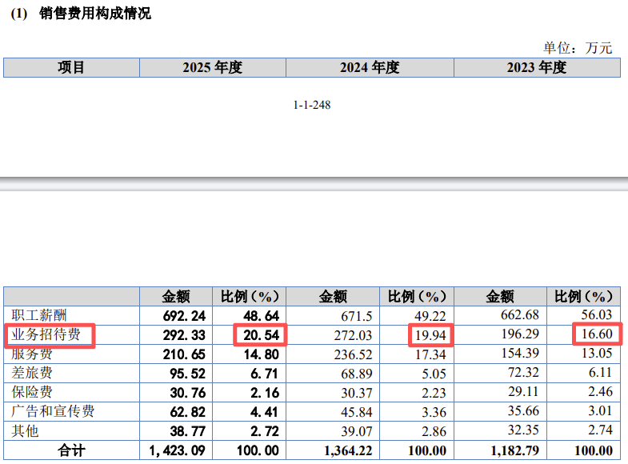Click the 服务费 row label

point(32,354)
